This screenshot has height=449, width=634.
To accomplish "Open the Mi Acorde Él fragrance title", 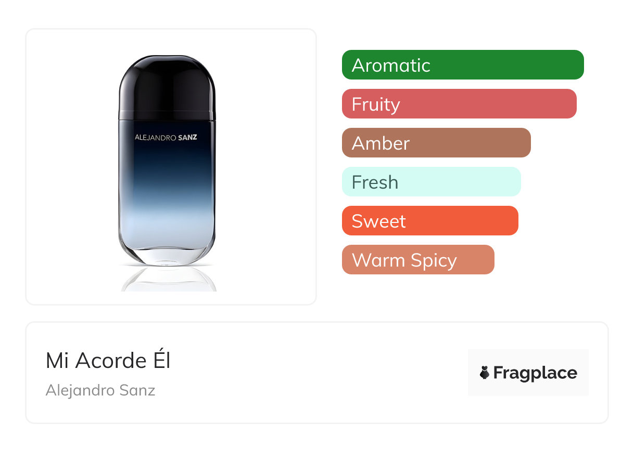I will 108,361.
